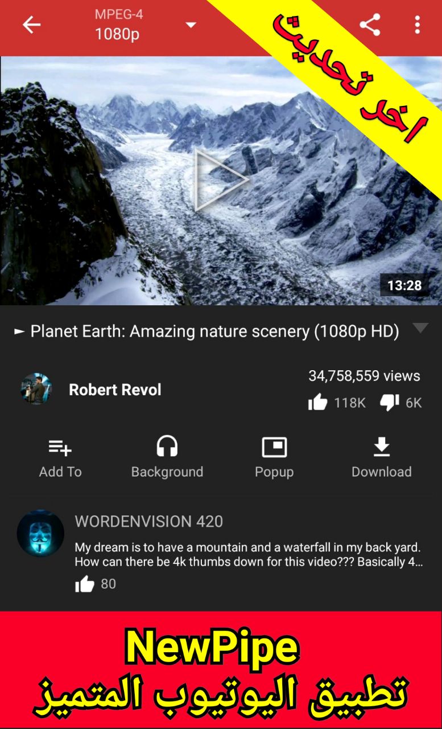Viewport: 442px width, 729px height.
Task: Tap the share icon
Action: point(370,24)
